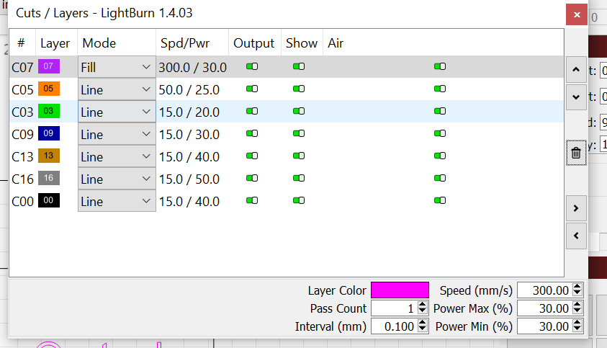
Task: Click the purple 07 layer color swatch
Action: coord(49,66)
